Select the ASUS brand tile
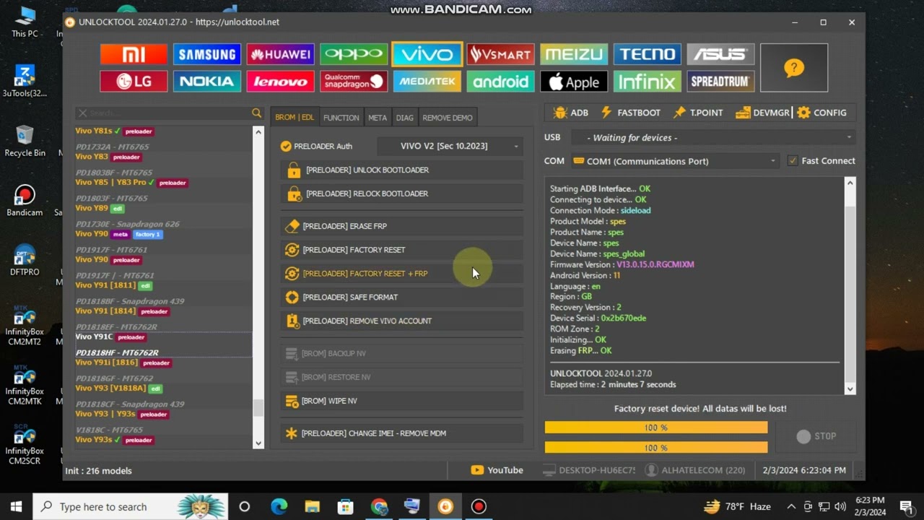924x520 pixels. (x=720, y=54)
